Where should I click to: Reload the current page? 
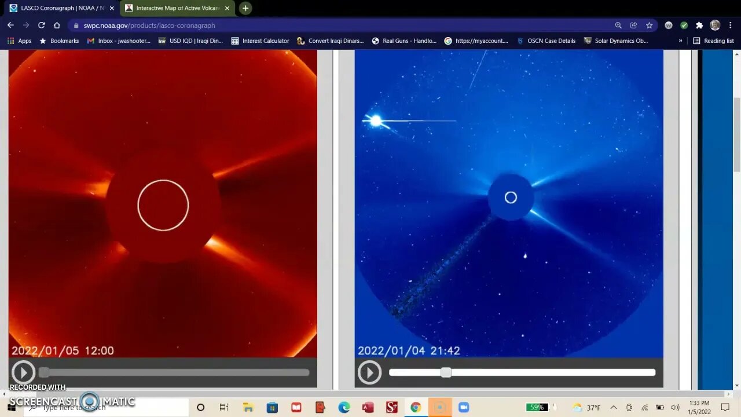tap(42, 25)
